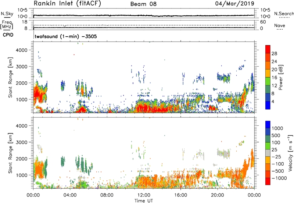Click the Nave legend label
The width and height of the screenshot is (294, 203).
[x=279, y=26]
